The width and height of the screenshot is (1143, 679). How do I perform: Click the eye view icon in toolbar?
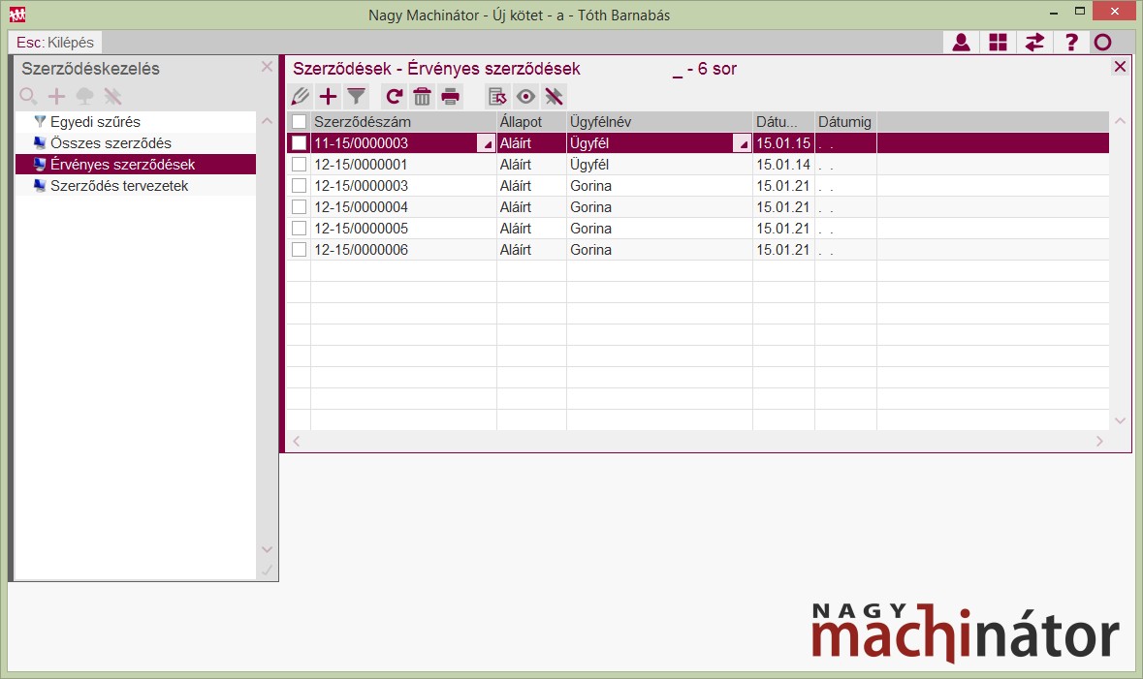525,96
